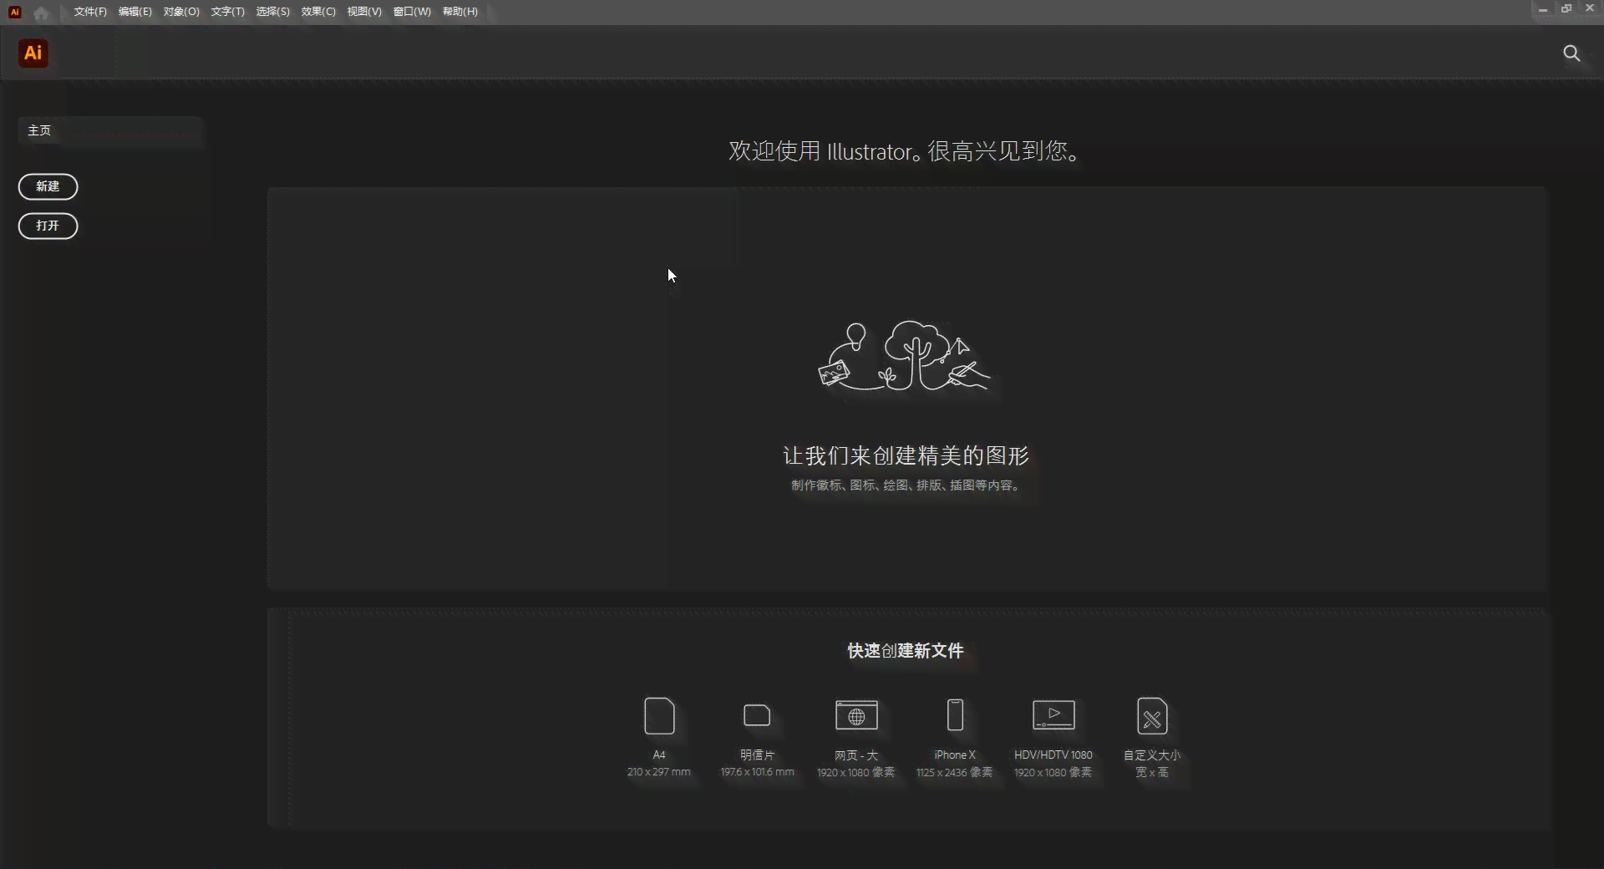Image resolution: width=1604 pixels, height=869 pixels.
Task: Open the 自定义大小 custom size preset
Action: pos(1152,716)
